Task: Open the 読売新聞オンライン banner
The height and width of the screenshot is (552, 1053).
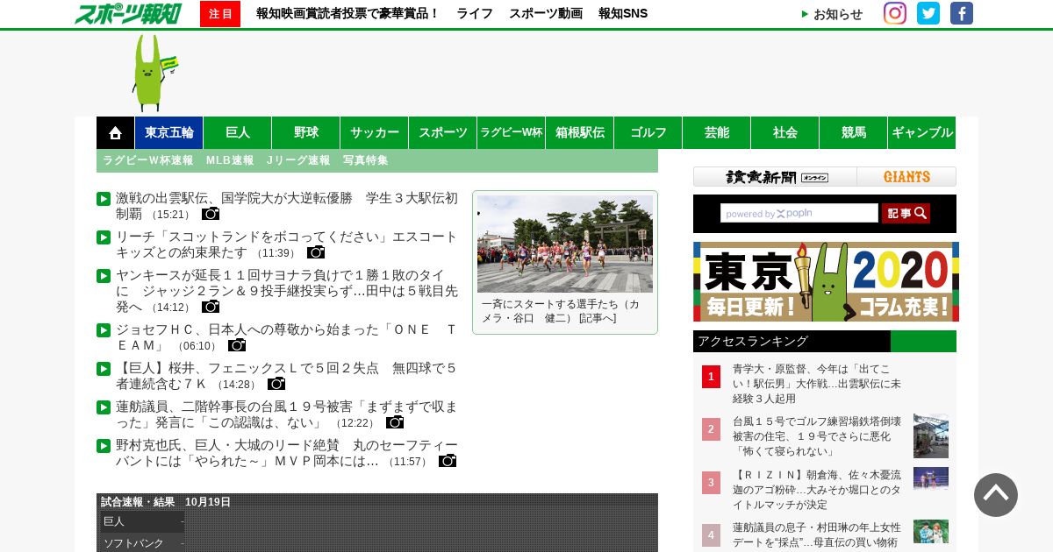Action: pos(775,177)
